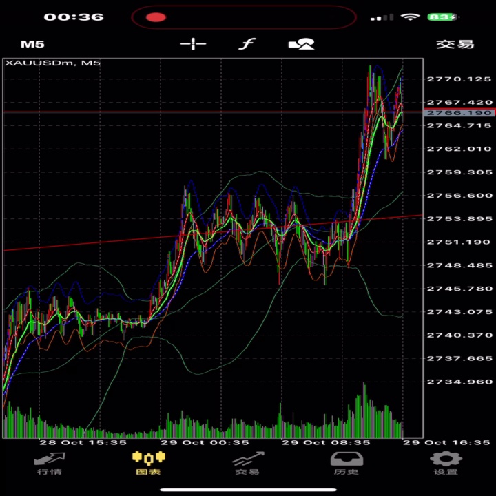Tap the cellular signal bars
This screenshot has height=496, width=496.
(382, 17)
